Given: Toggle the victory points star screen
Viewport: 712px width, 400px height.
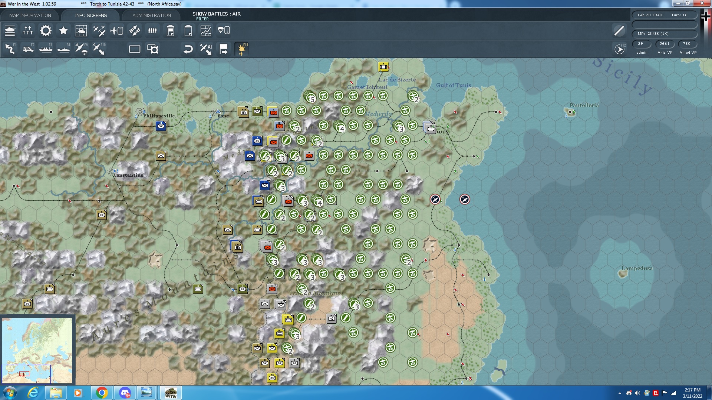Looking at the screenshot, I should (63, 31).
